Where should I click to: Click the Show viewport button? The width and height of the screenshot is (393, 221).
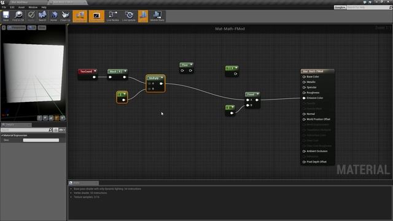point(42,28)
